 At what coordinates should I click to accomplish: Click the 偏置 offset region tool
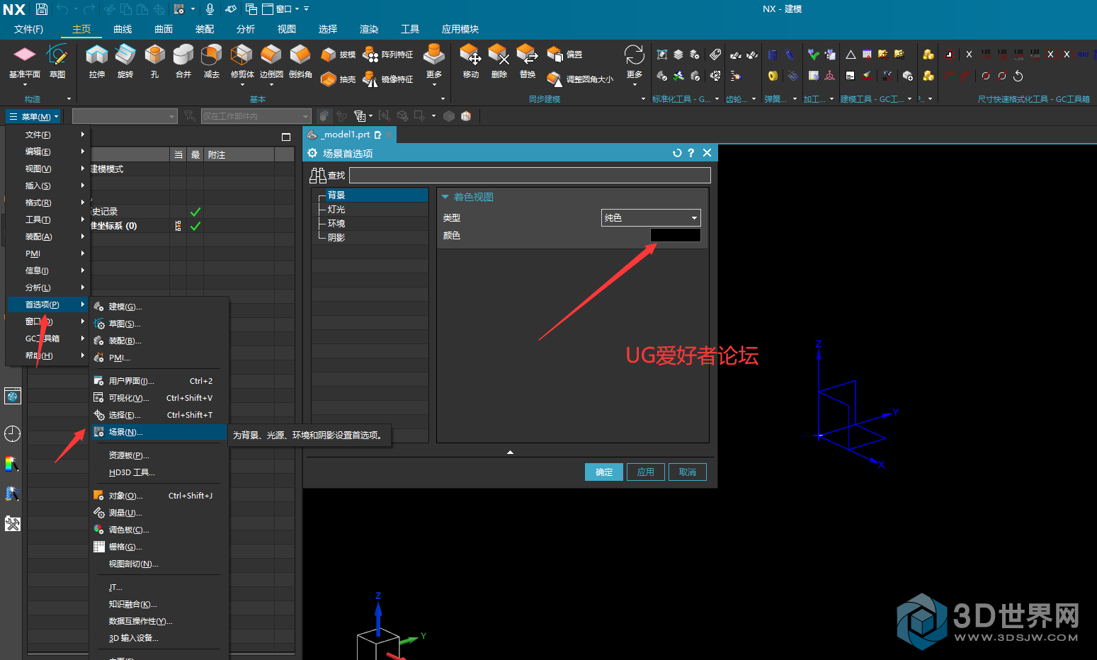point(565,55)
